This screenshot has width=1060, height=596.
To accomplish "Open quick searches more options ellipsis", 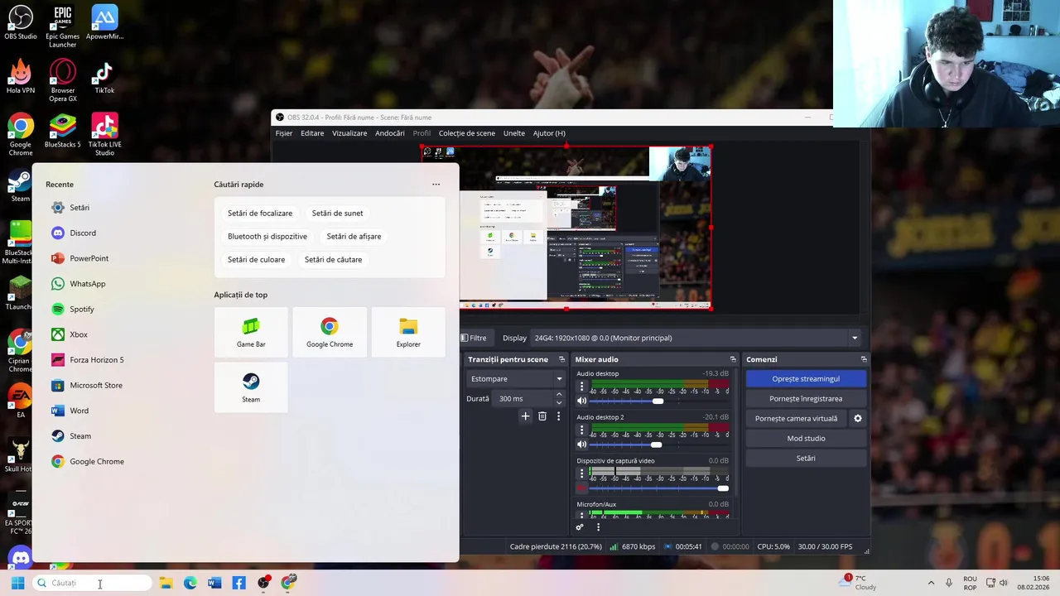I will coord(436,185).
